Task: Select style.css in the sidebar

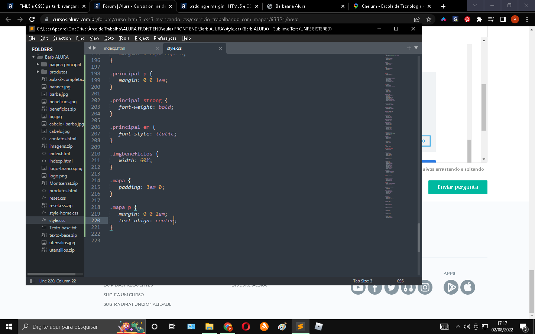Action: coord(57,220)
